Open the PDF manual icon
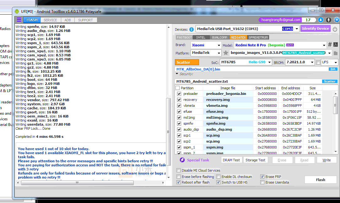Image resolution: width=340 pixels, height=203 pixels. pyautogui.click(x=335, y=44)
